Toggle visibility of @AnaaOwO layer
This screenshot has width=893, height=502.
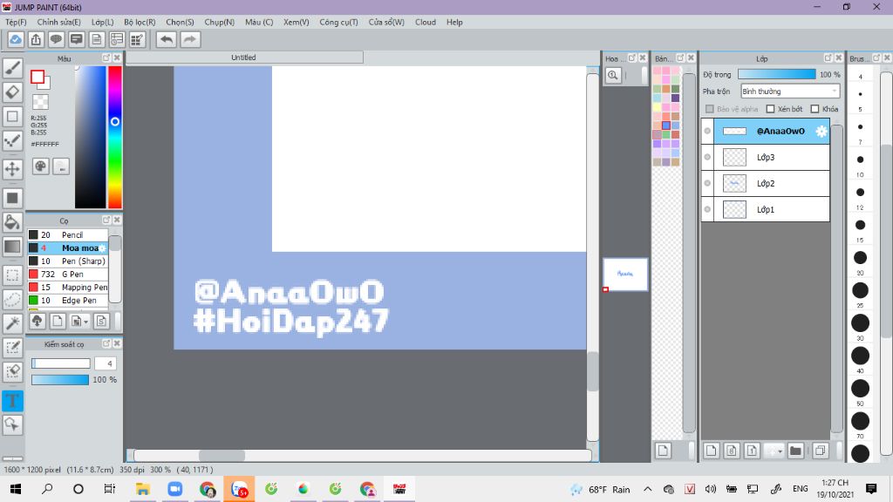707,131
